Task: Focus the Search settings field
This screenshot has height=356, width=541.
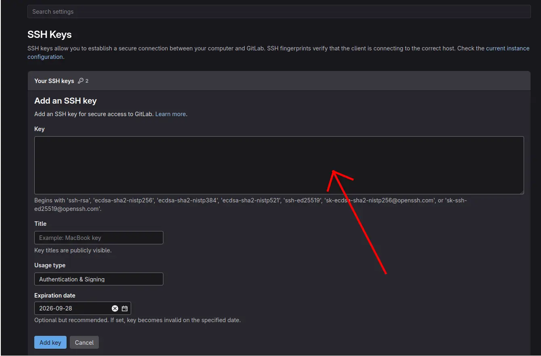Action: (x=279, y=12)
